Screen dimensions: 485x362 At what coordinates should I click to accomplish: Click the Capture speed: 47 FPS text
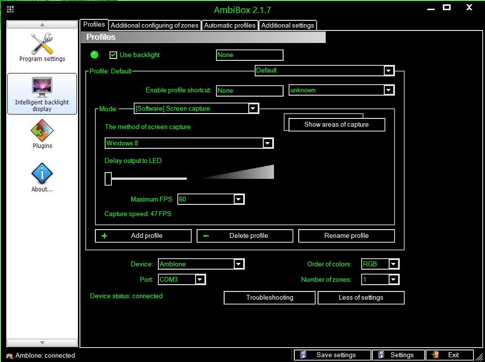click(x=137, y=214)
